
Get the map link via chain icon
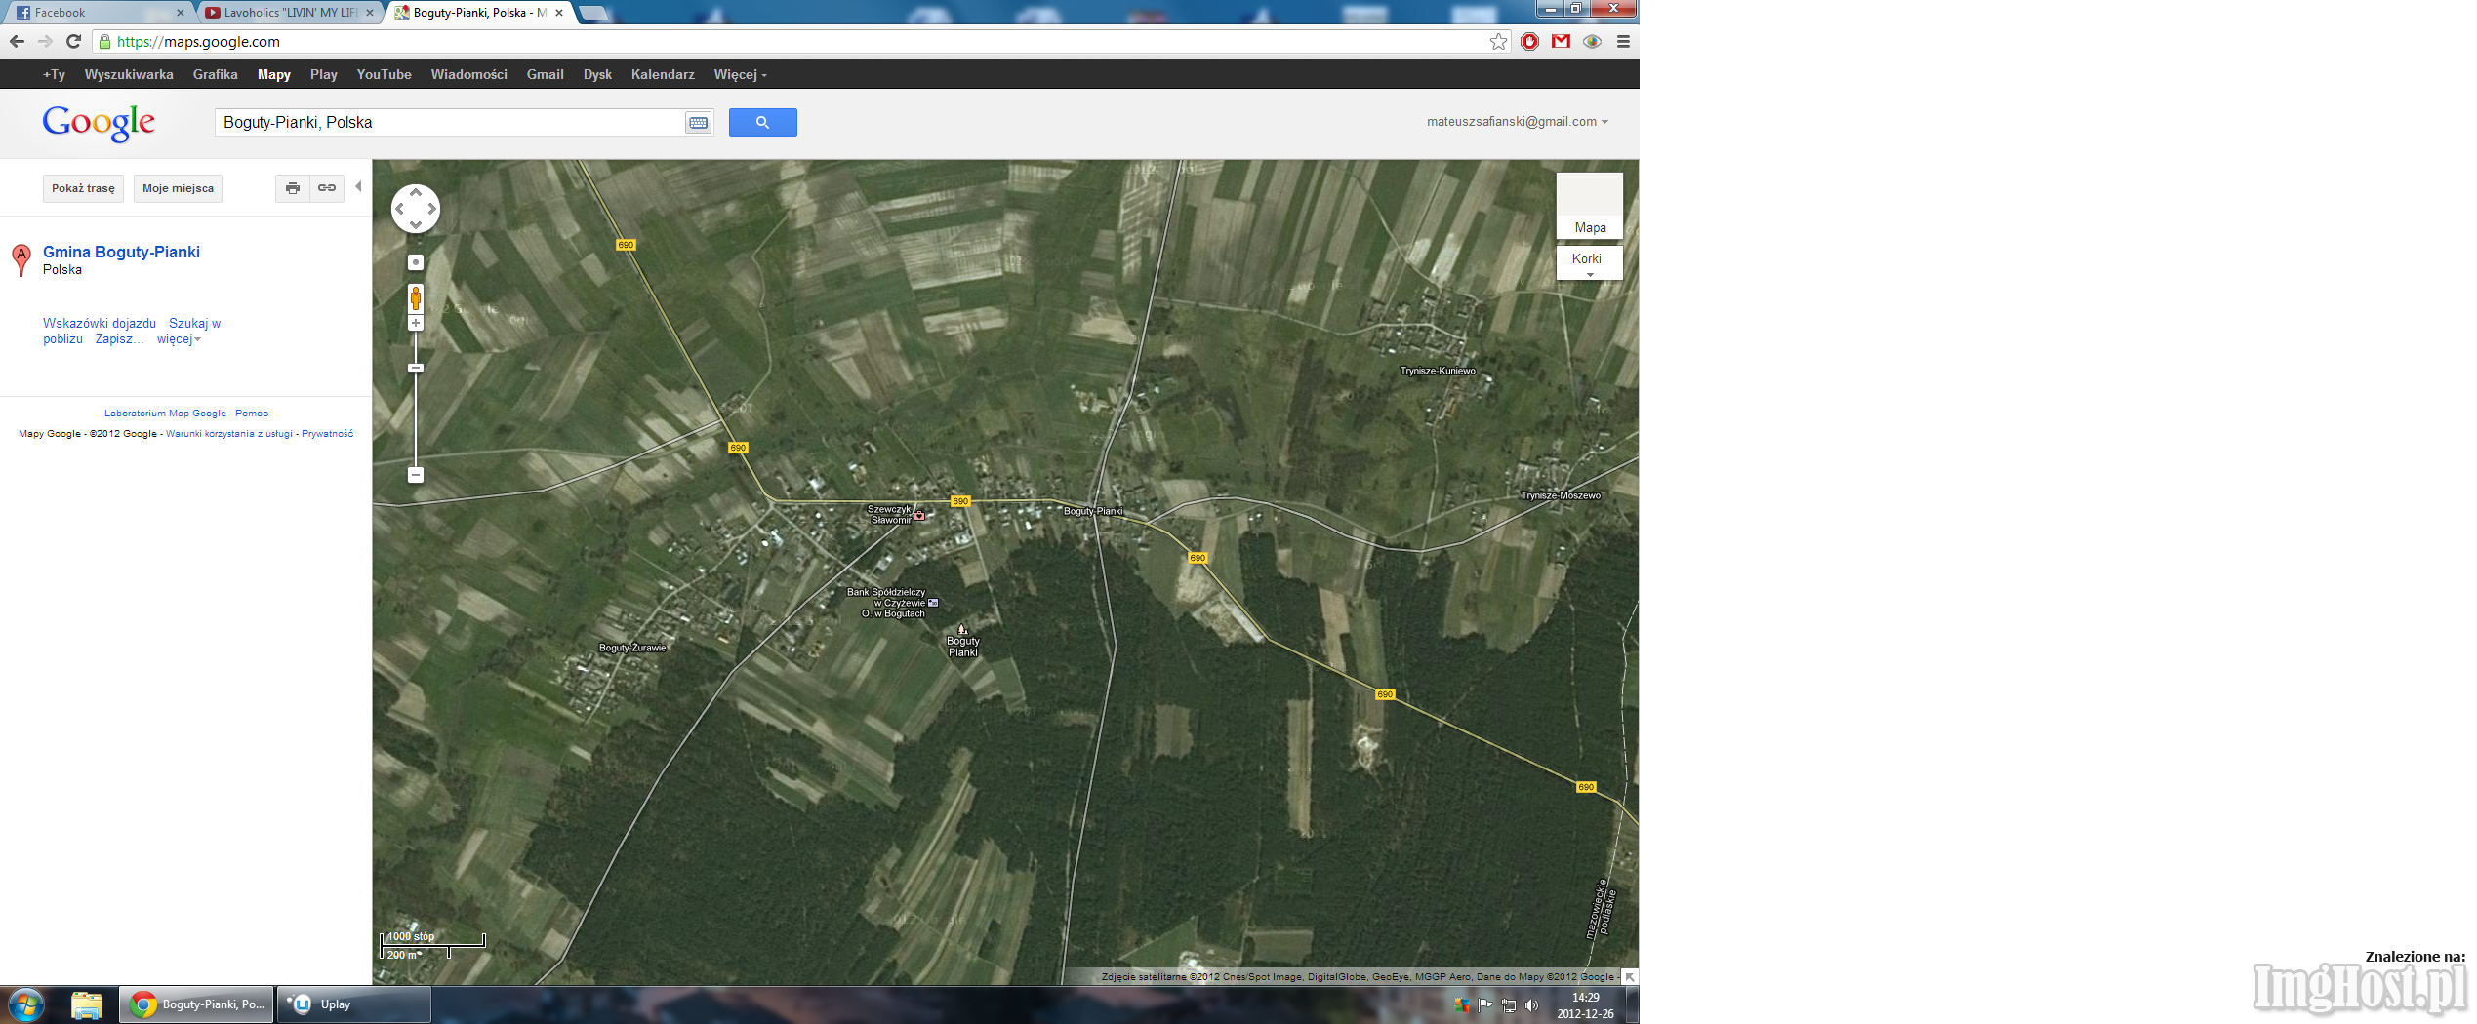[327, 188]
